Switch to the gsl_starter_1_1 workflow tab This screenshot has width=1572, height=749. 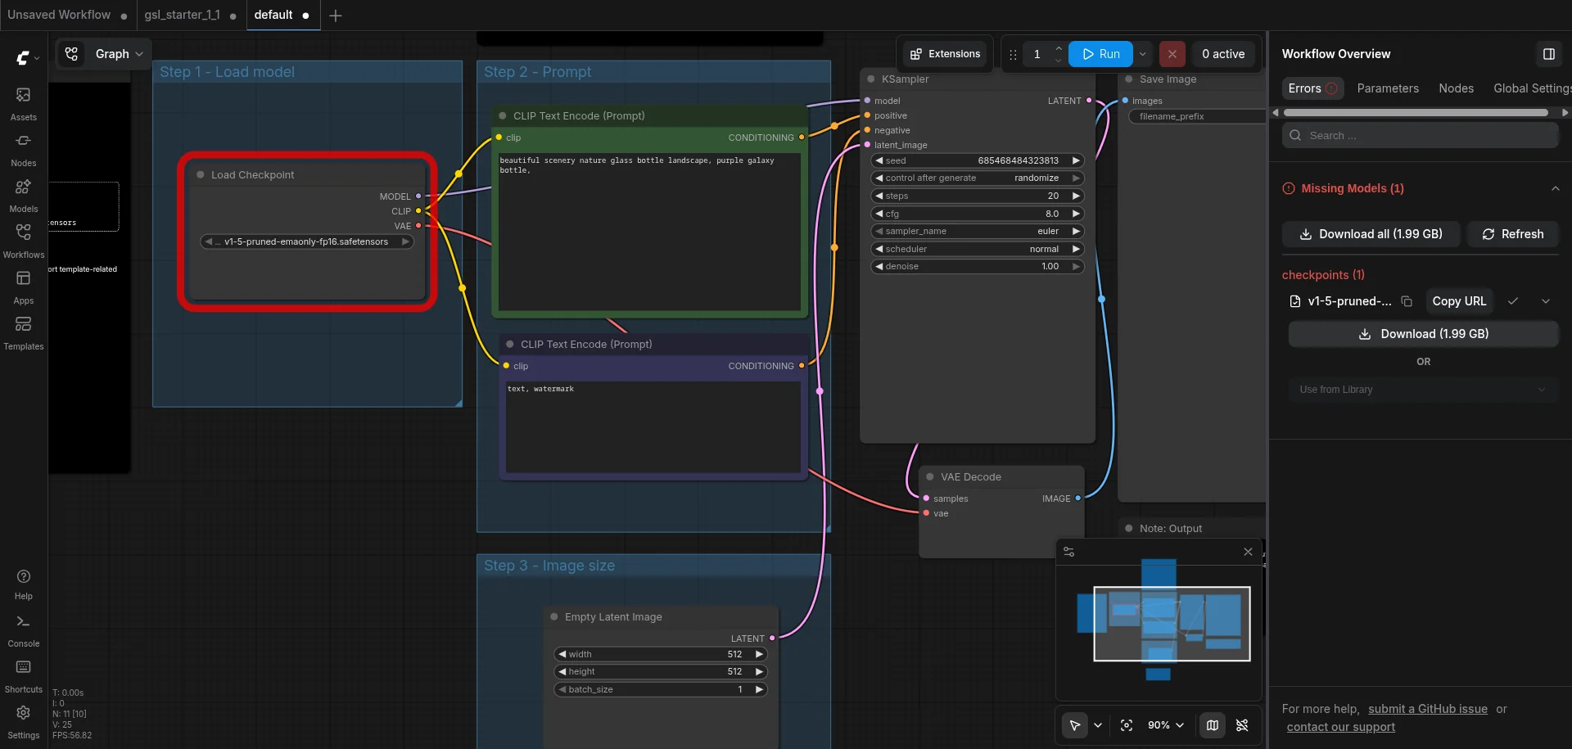pyautogui.click(x=183, y=15)
